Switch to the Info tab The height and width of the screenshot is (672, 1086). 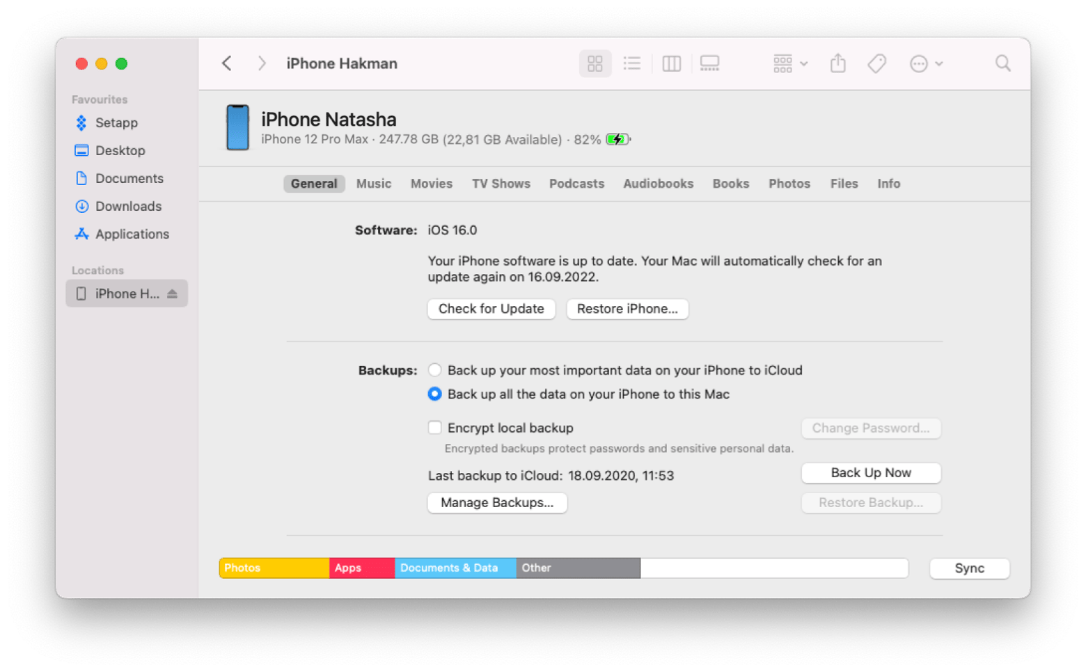889,184
